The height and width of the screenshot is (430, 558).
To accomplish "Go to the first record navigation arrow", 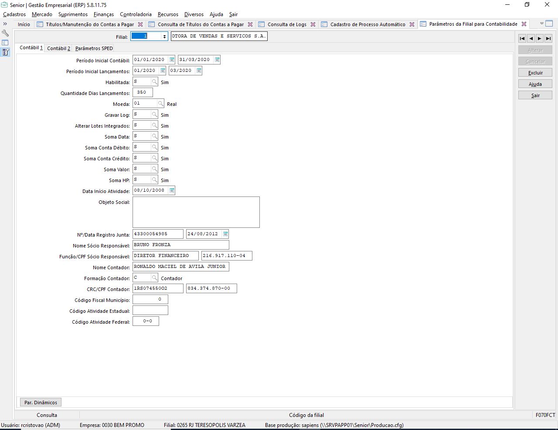I will point(522,38).
